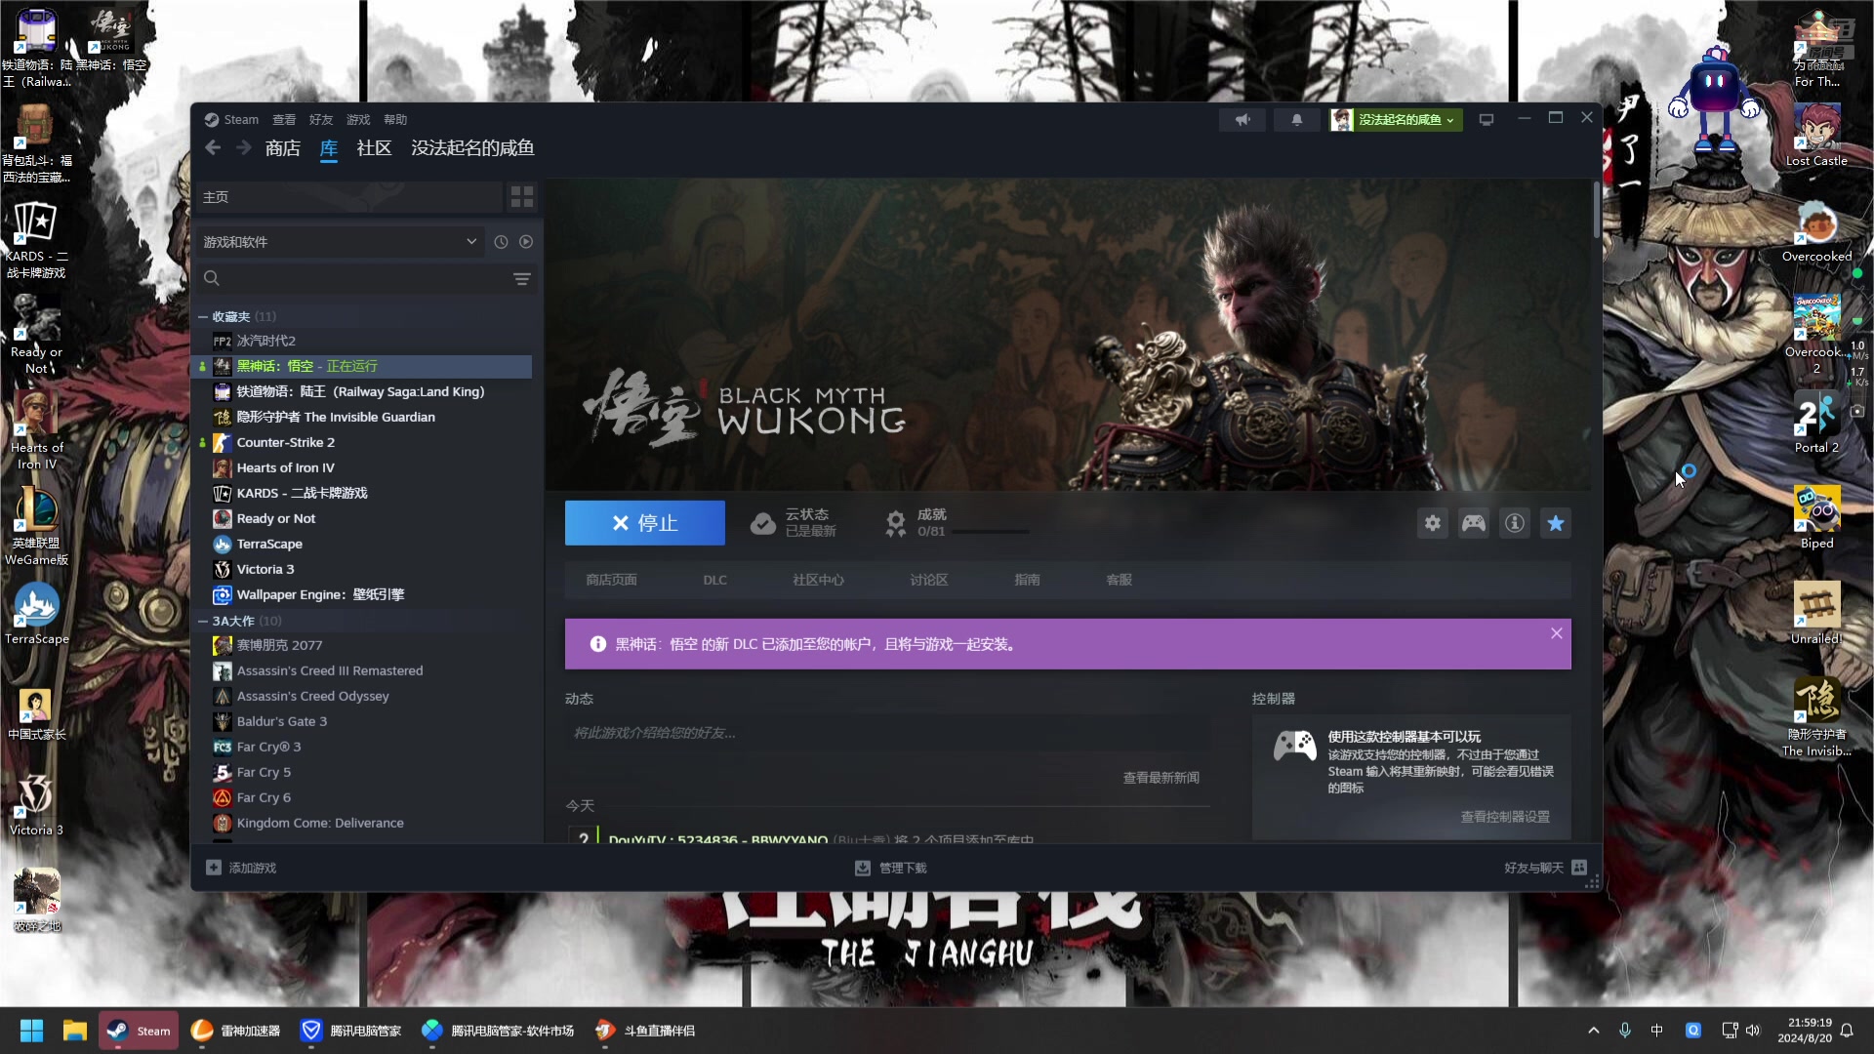
Task: Open the controller settings icon
Action: tap(1474, 524)
